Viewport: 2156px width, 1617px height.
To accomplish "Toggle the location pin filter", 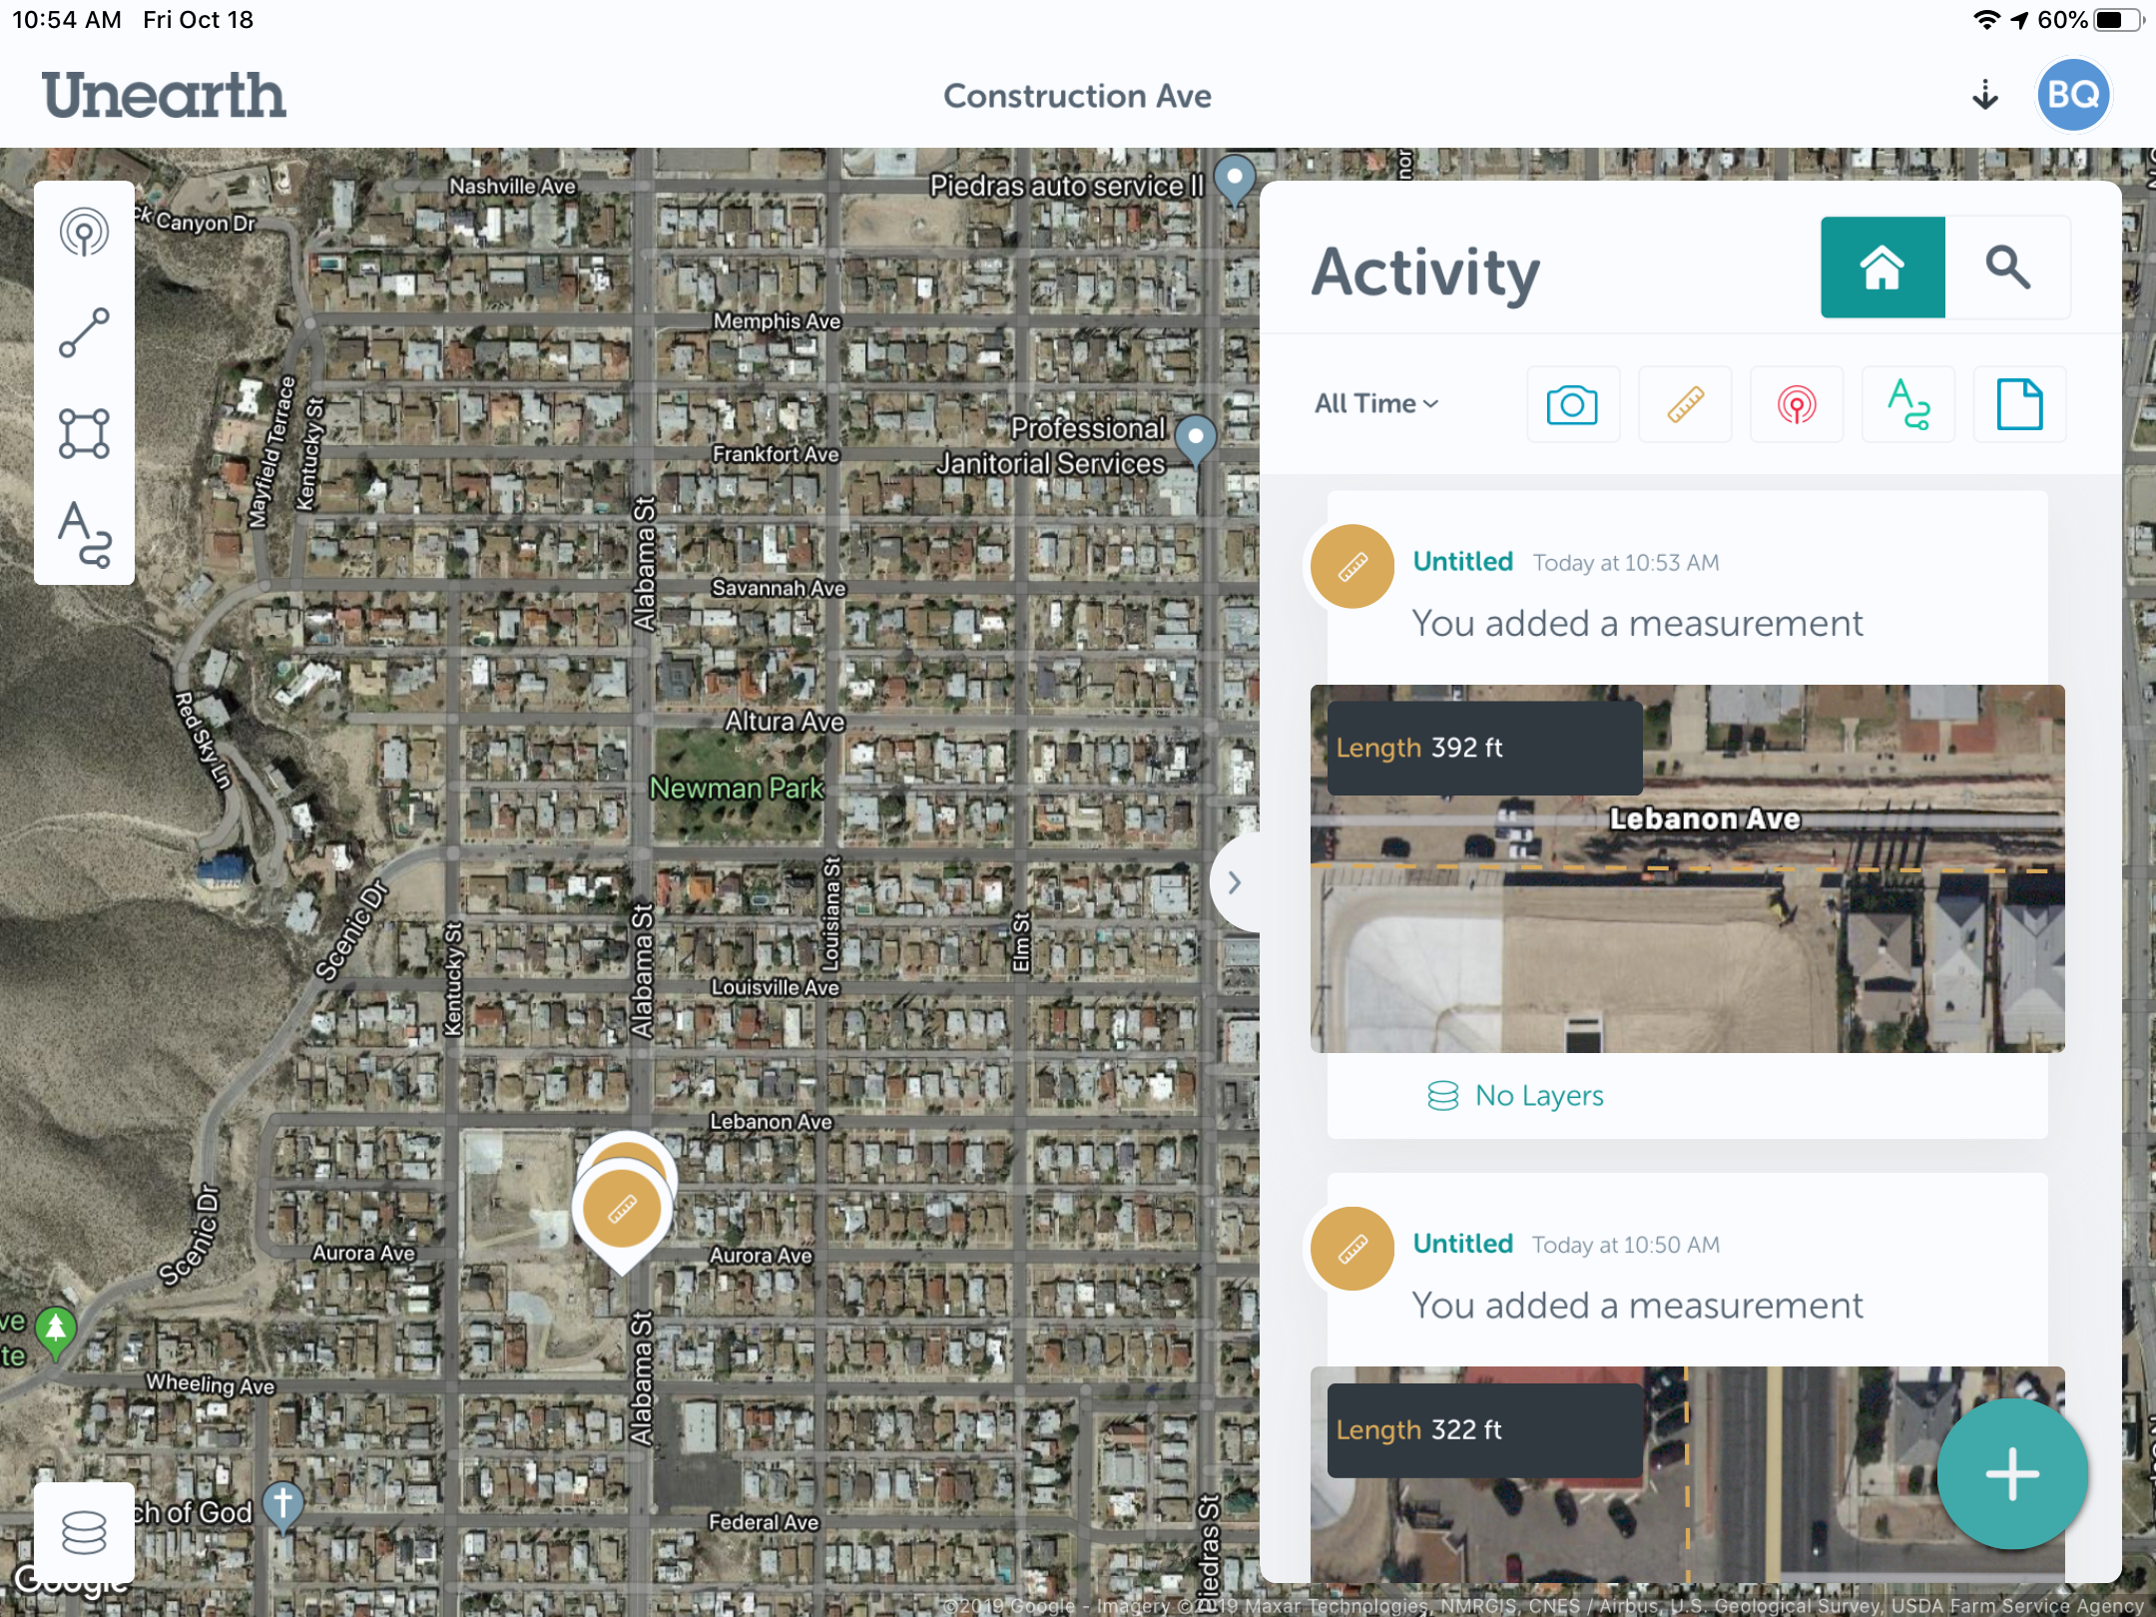I will click(x=1797, y=404).
